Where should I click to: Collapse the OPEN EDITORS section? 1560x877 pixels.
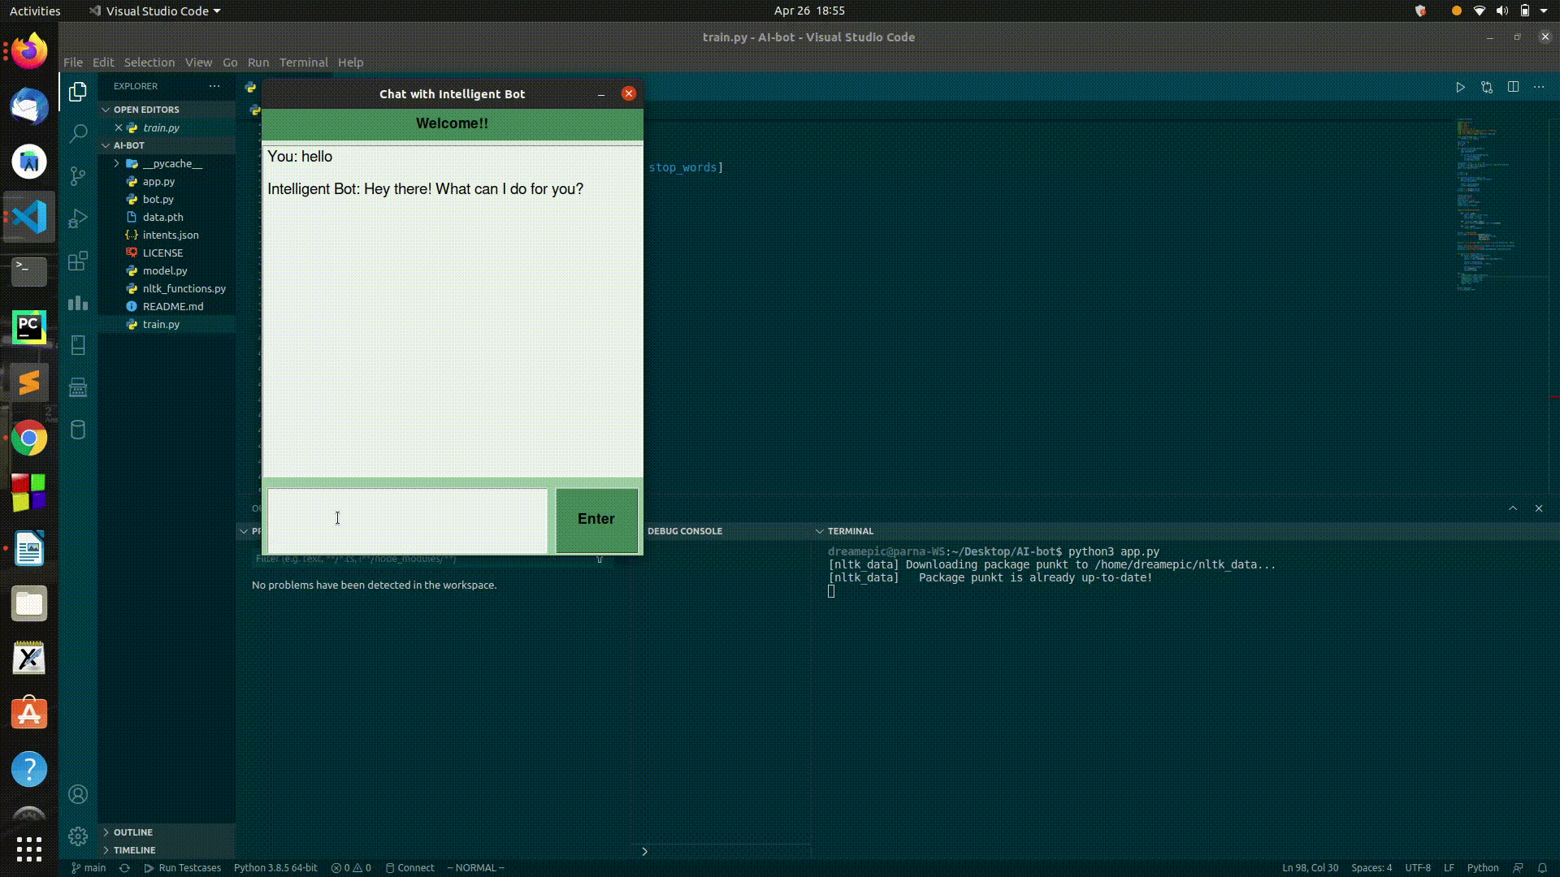146,110
